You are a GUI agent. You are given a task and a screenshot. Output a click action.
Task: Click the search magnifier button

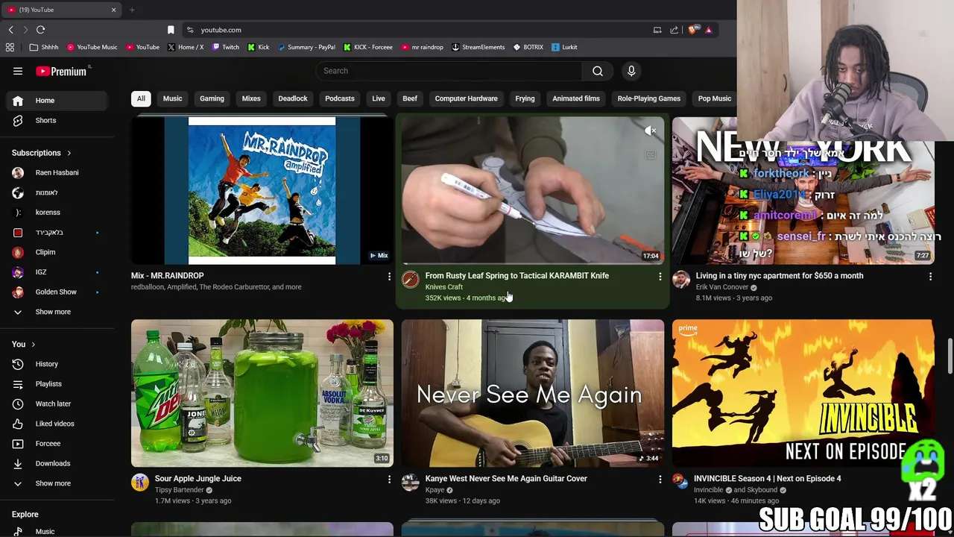click(x=598, y=71)
